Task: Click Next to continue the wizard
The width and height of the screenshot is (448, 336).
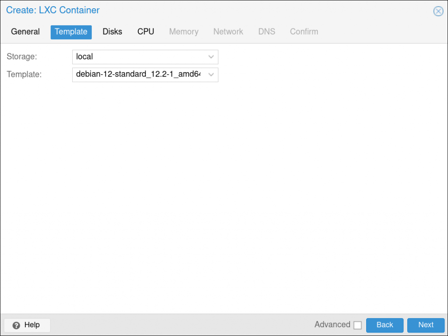Action: [x=426, y=325]
